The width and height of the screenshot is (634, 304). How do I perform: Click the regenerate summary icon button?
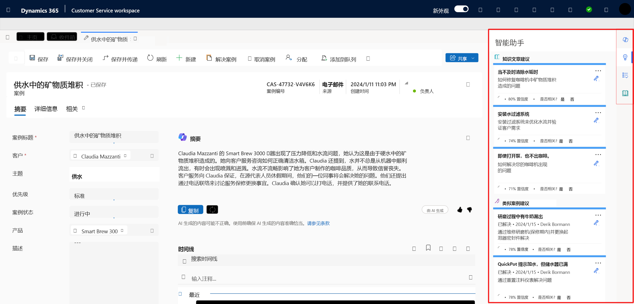point(212,210)
